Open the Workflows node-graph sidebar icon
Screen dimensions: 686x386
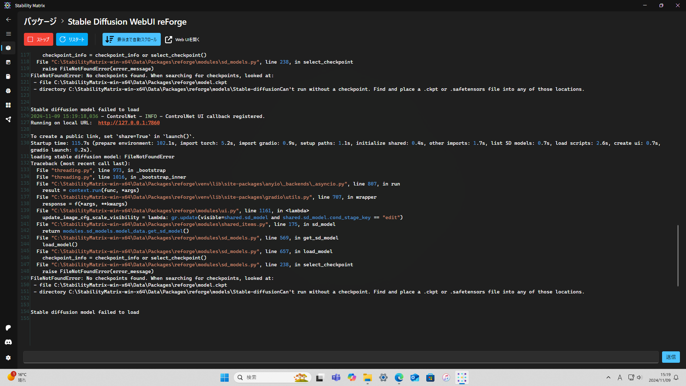point(8,119)
